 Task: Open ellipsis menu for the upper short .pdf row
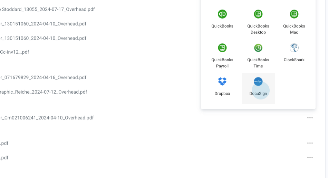point(310,143)
